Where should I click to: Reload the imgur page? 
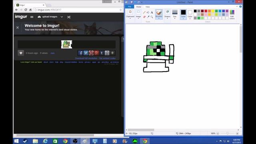click(x=26, y=10)
